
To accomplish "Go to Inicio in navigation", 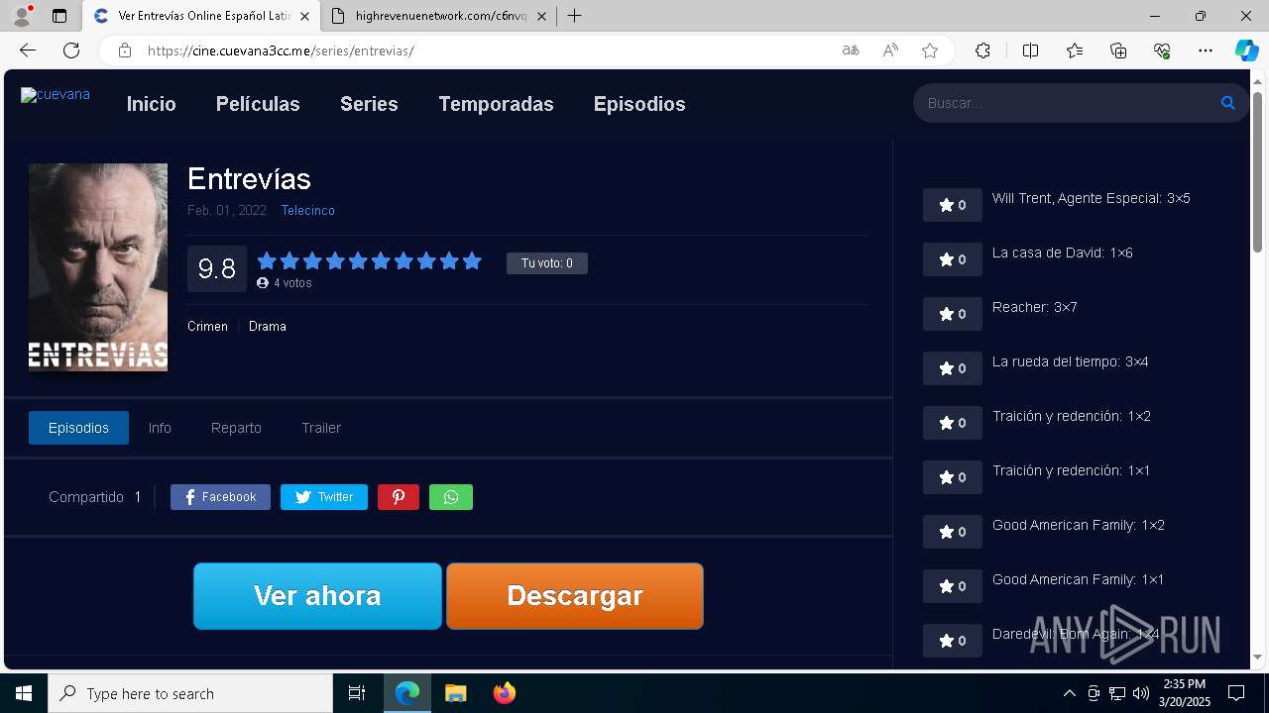I will (152, 104).
